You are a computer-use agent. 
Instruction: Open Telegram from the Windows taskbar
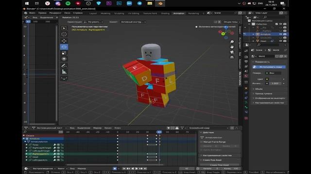point(139,3)
